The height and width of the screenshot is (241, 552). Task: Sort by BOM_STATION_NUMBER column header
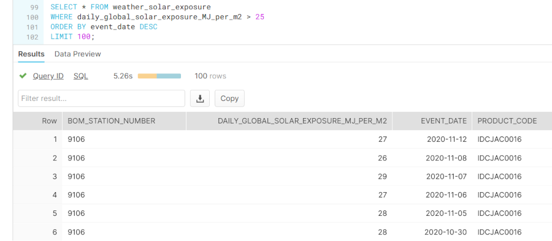click(x=124, y=121)
